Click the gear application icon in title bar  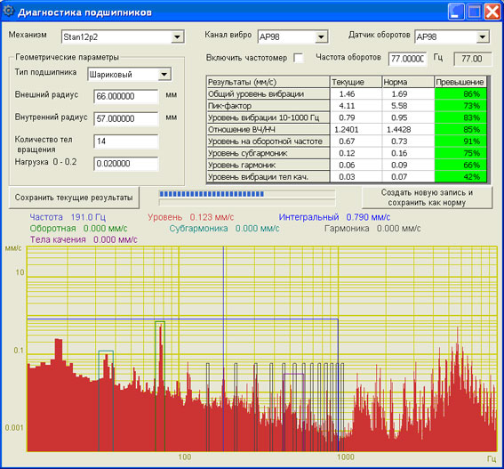[8, 11]
